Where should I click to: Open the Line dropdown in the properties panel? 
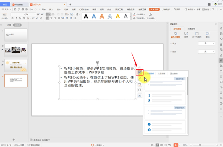click(x=207, y=52)
